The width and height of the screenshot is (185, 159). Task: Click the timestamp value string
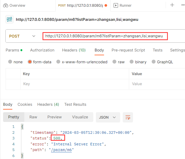point(96,132)
